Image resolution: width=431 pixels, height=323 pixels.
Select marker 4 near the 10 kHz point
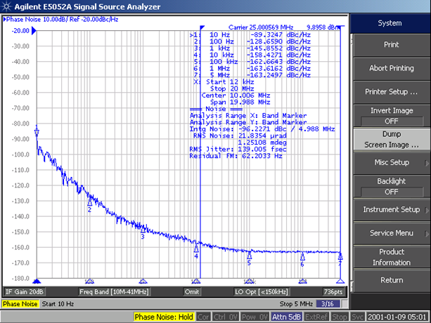[196, 249]
